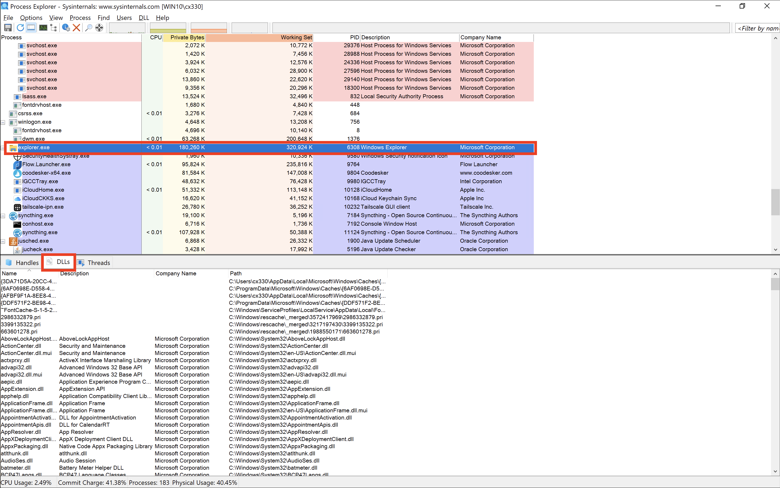Click the DLL pane scroll down arrow
780x488 pixels.
(775, 472)
